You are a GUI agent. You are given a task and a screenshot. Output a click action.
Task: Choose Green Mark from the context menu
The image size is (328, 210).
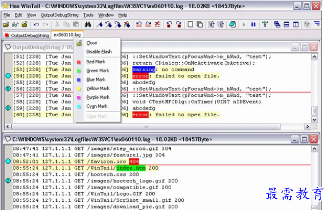(x=97, y=71)
